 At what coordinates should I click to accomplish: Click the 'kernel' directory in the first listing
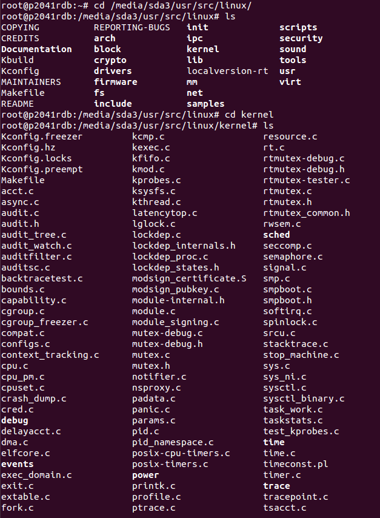(x=202, y=49)
